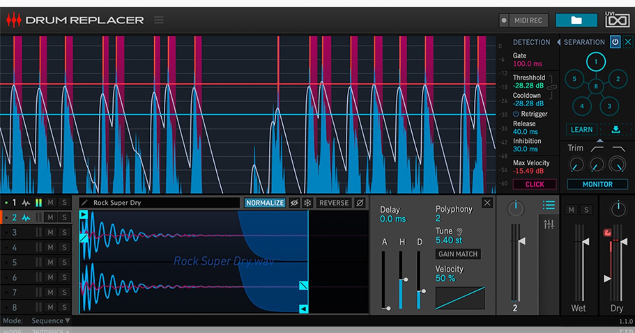This screenshot has height=333, width=635.
Task: Close the sample settings panel
Action: [x=487, y=203]
